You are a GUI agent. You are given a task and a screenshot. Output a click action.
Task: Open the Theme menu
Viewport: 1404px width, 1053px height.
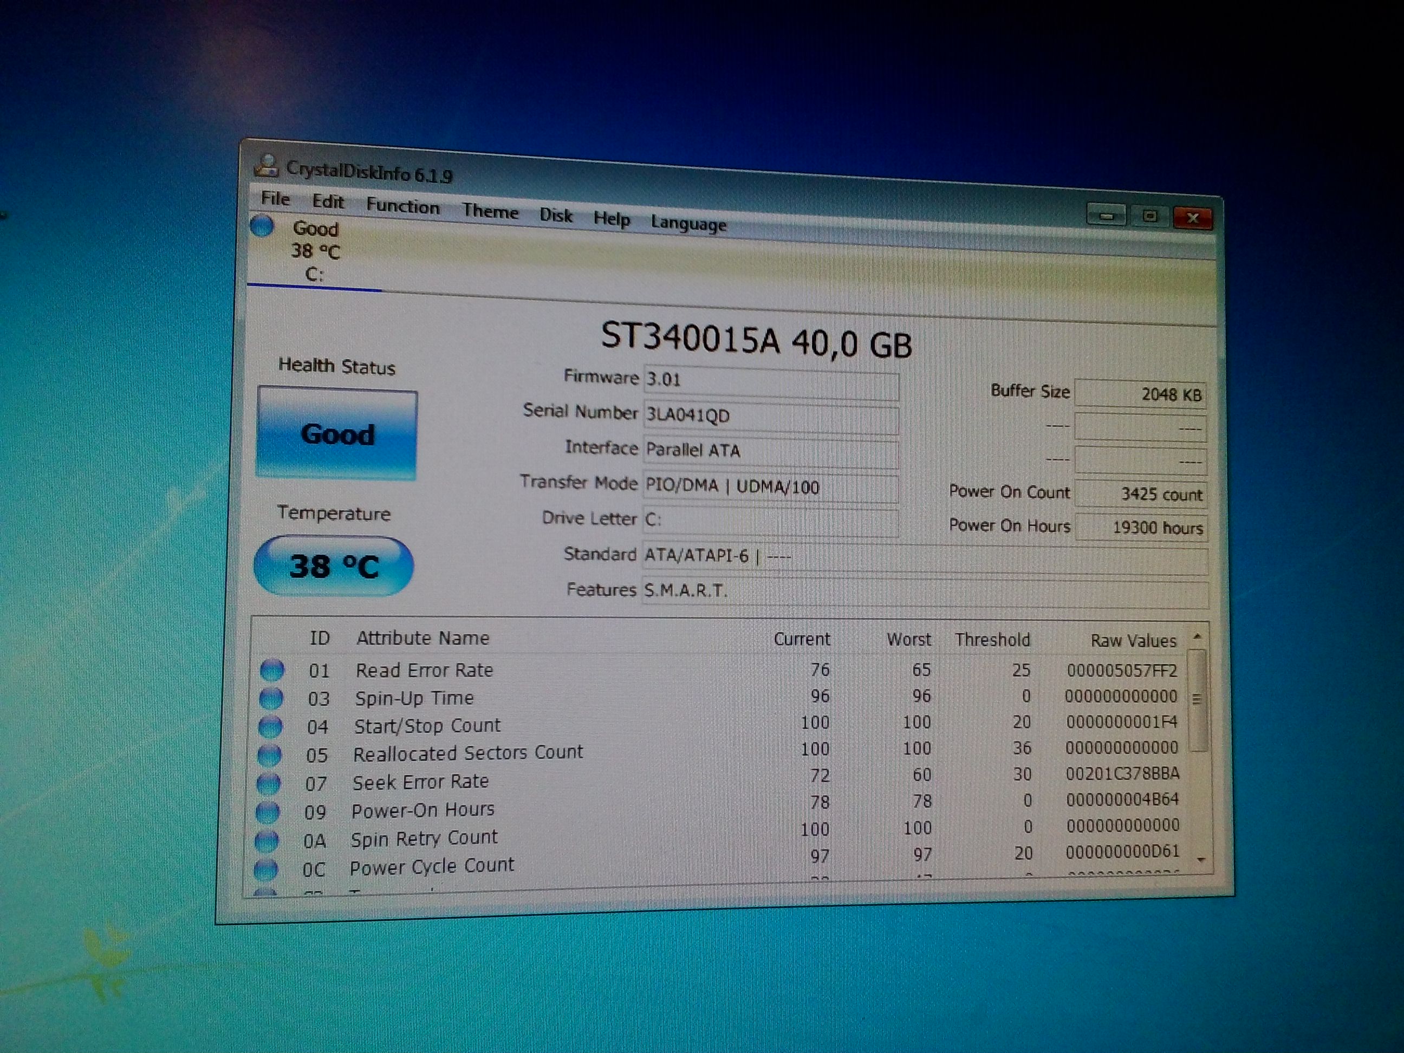coord(490,211)
